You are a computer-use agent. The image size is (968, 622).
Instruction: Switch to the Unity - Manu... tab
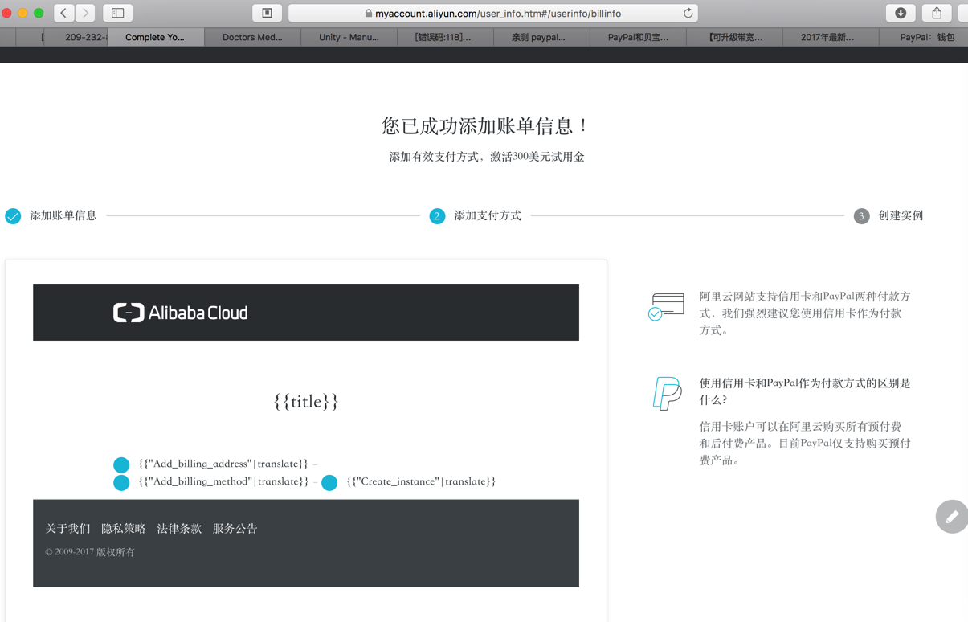coord(349,37)
